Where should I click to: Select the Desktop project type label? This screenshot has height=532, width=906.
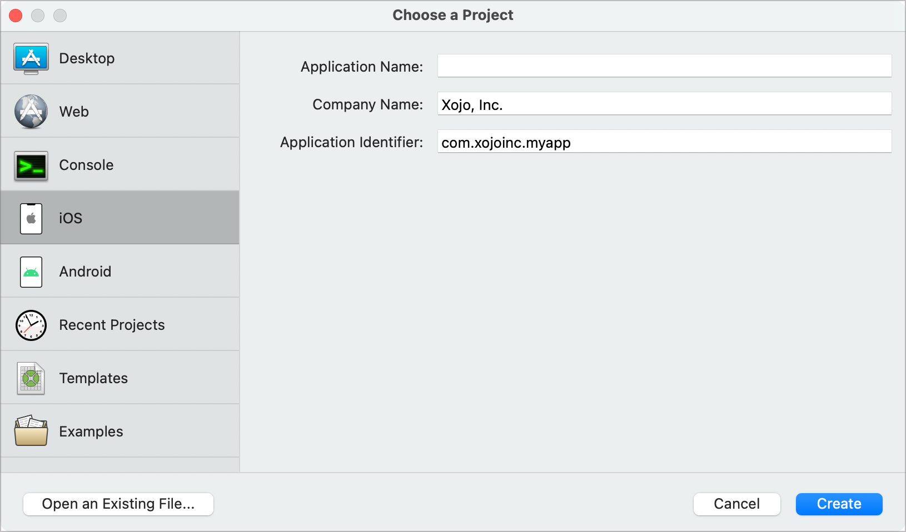point(87,58)
